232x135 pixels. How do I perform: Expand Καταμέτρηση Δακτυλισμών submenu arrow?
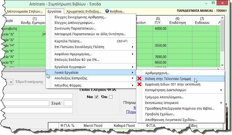click(x=221, y=90)
